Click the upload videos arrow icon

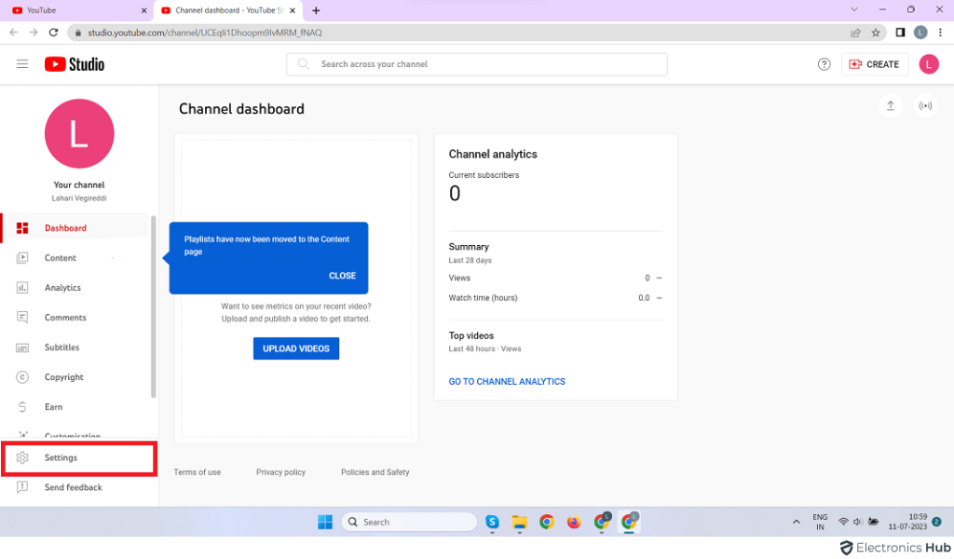(x=891, y=106)
